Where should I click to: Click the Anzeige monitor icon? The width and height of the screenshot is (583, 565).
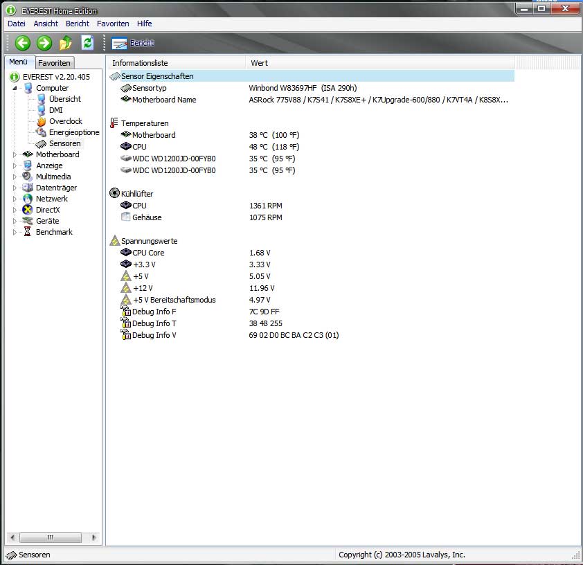28,165
